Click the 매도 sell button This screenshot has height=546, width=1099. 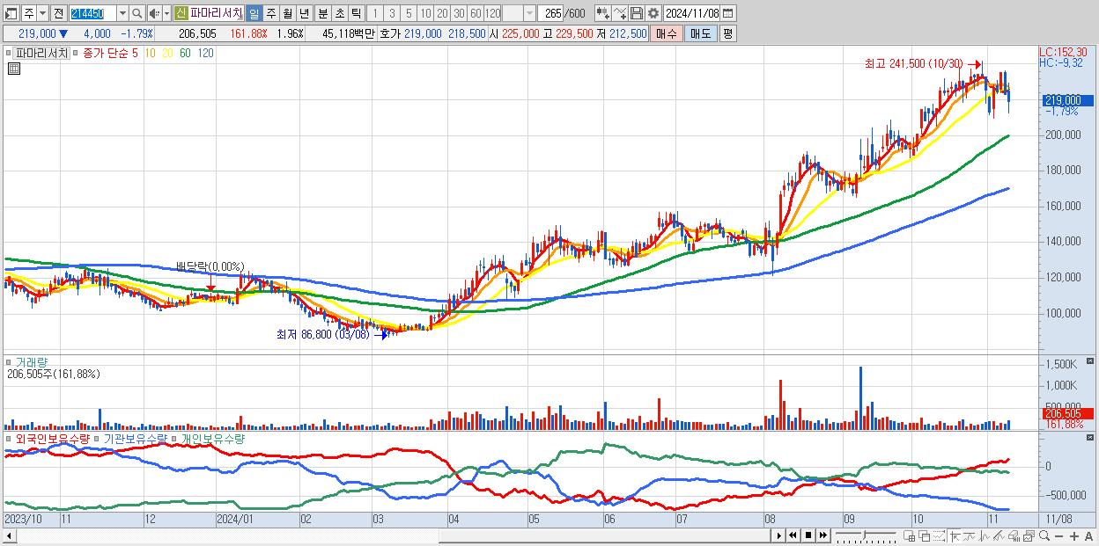click(700, 33)
